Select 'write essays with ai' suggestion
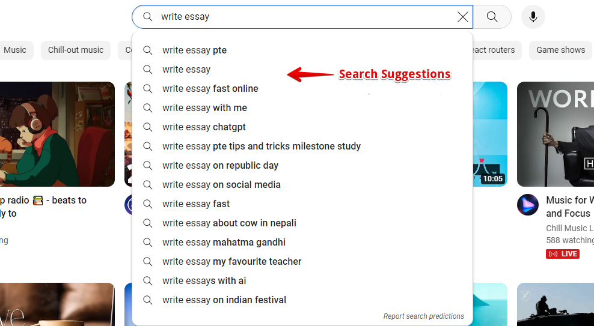Screen dimensions: 594x326 click(204, 281)
